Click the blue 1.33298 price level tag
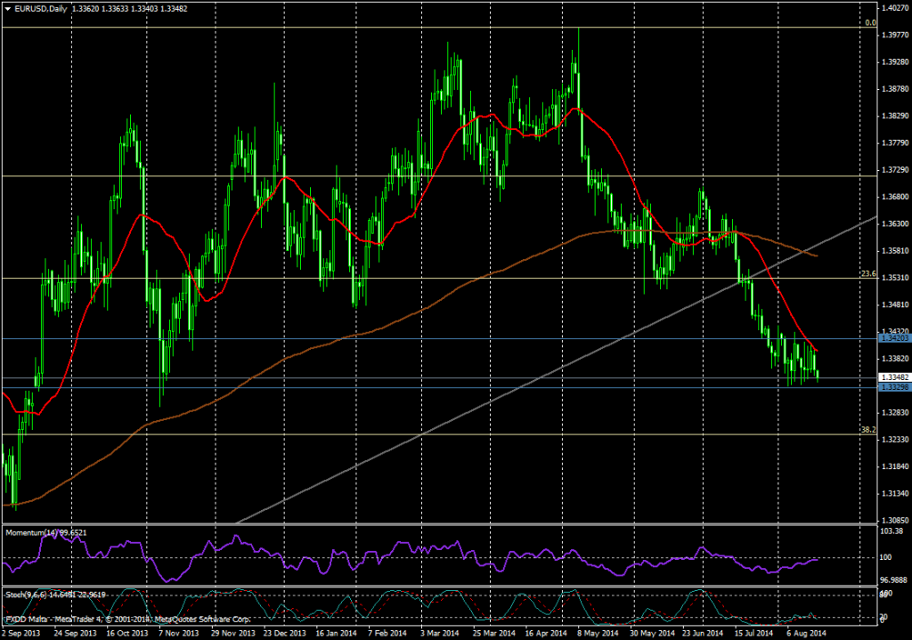Screen dimensions: 912x640 click(x=894, y=387)
